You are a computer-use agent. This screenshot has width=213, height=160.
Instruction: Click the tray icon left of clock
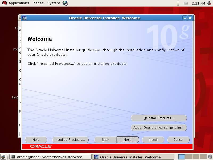(186, 3)
